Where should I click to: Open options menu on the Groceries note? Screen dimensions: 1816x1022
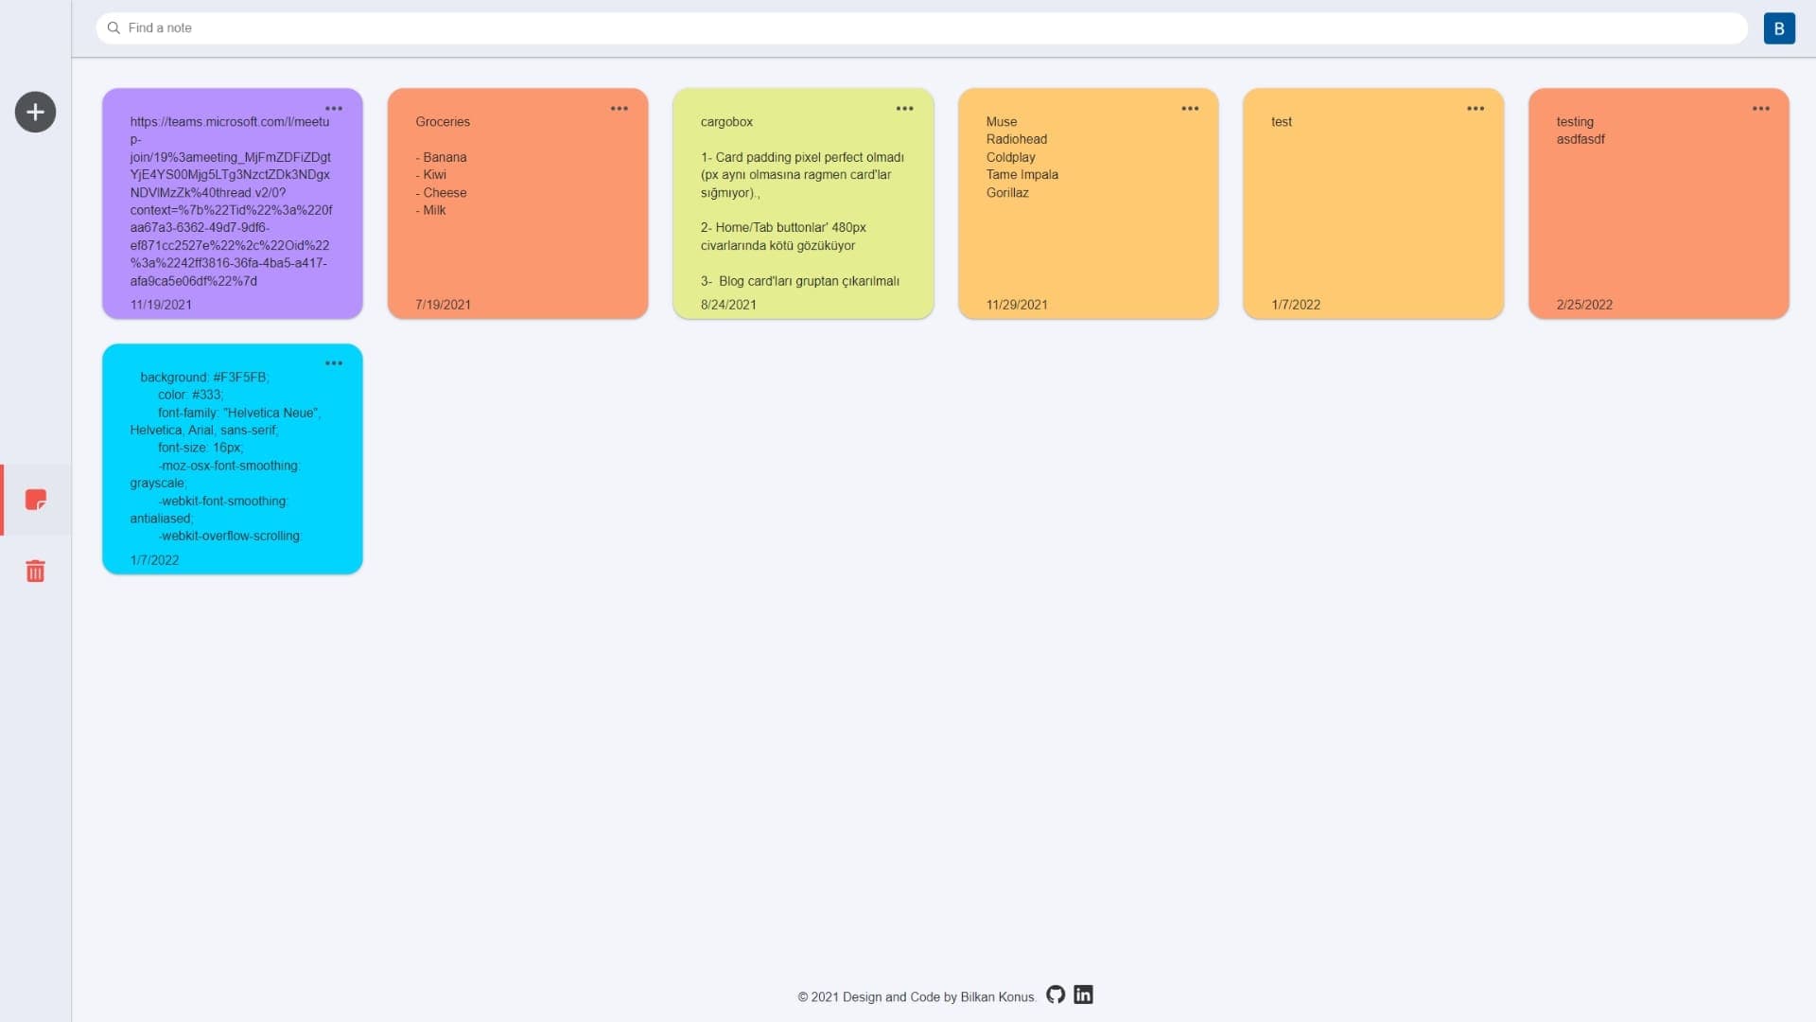click(x=620, y=109)
